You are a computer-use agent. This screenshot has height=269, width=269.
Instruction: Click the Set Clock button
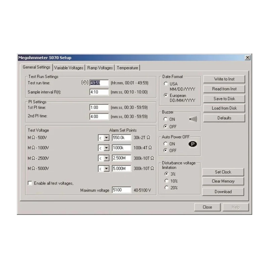[223, 172]
